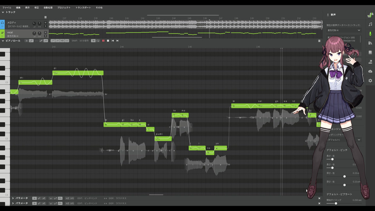Screen dimensions: 375x211
Task: Toggle pitch curve display in piano roll
Action: coord(53,41)
